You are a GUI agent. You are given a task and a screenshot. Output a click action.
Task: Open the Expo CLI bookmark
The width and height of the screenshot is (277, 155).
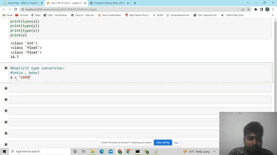(83, 15)
